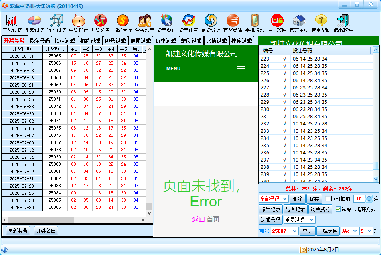This screenshot has height=255, width=381.
Task: Click the 使用帮助 help icon
Action: click(321, 24)
